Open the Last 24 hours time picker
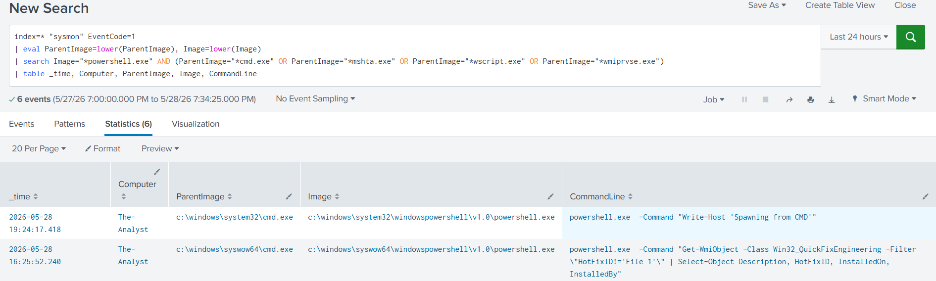 (x=859, y=37)
